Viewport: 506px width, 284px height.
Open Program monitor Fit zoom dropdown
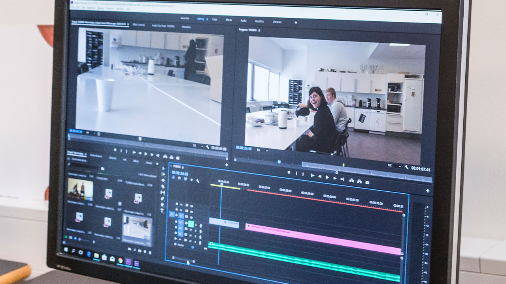pos(262,150)
